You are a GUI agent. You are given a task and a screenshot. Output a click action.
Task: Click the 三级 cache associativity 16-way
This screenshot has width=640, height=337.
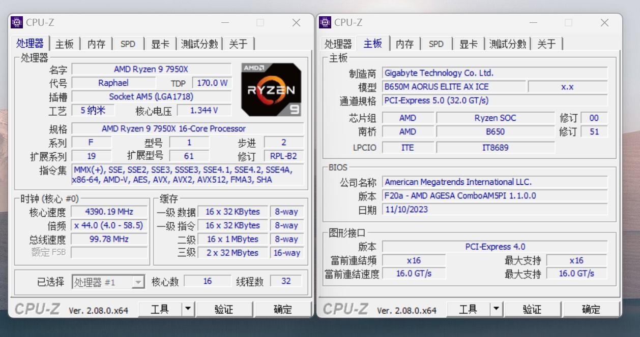pyautogui.click(x=287, y=253)
